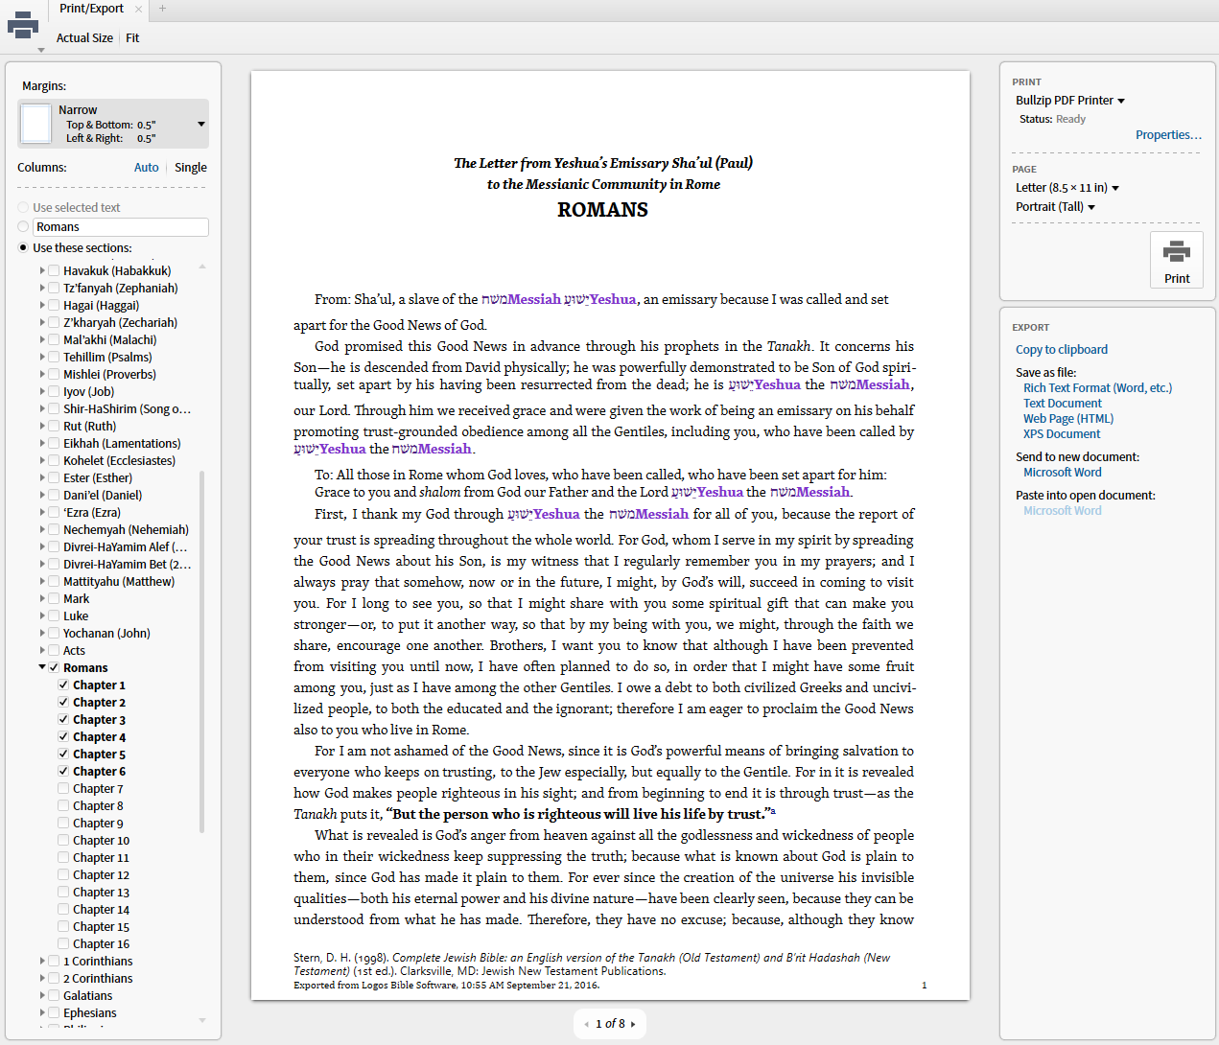Open printer Properties link
1219x1045 pixels.
click(x=1168, y=135)
